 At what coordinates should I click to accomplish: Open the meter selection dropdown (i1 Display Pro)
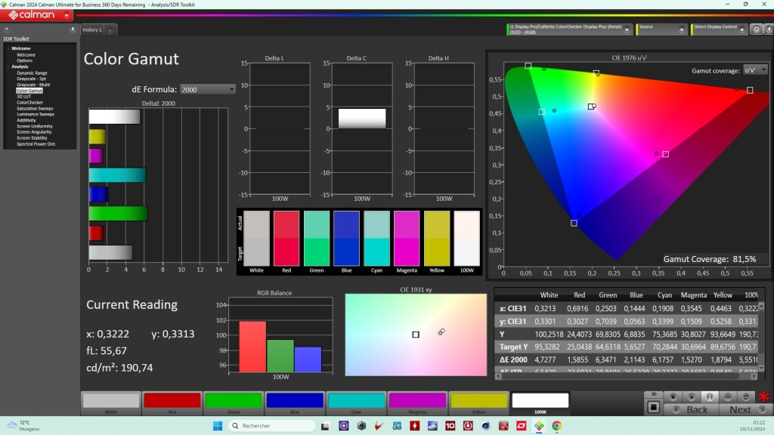pyautogui.click(x=568, y=29)
